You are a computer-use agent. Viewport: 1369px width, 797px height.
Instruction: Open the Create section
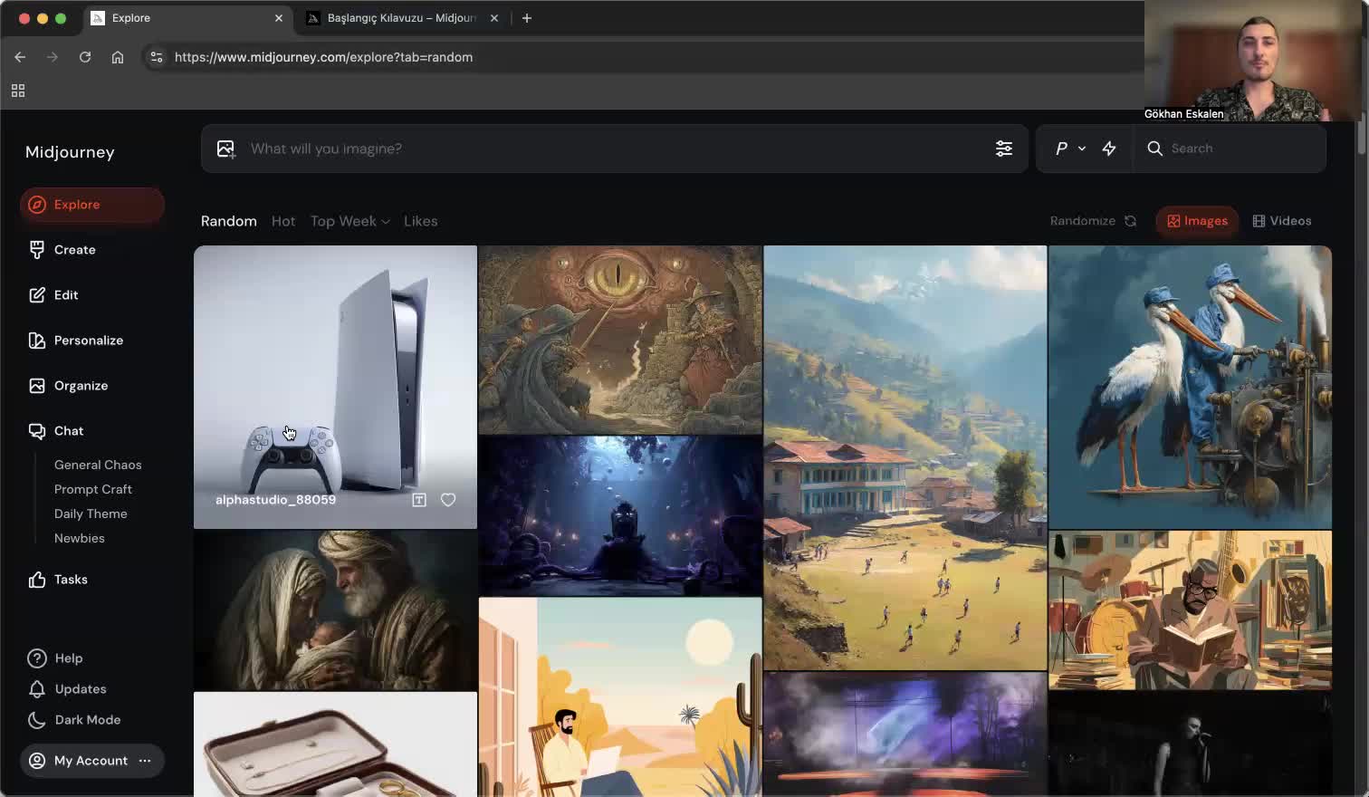coord(62,250)
